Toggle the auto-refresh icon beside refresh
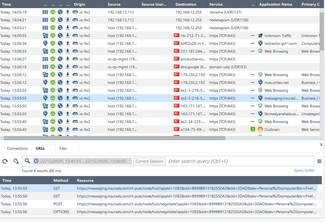 click(x=16, y=161)
